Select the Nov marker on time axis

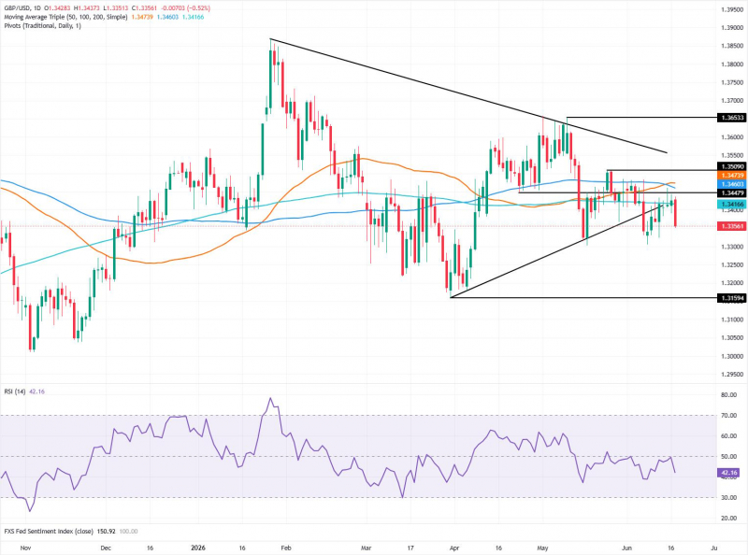25,548
